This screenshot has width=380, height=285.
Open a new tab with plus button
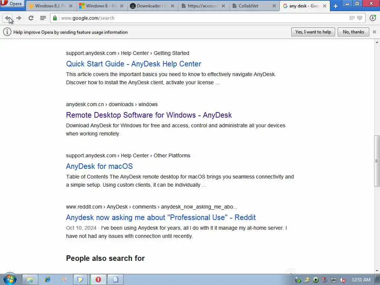point(335,6)
